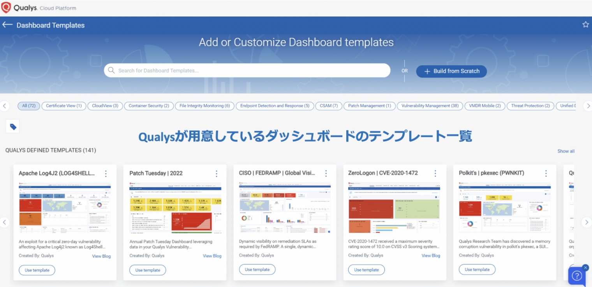This screenshot has height=287, width=592.
Task: Click the search magnifier icon
Action: coord(111,70)
